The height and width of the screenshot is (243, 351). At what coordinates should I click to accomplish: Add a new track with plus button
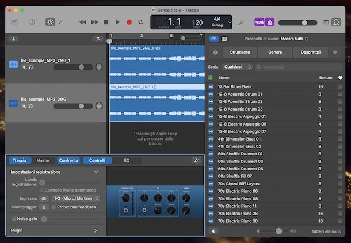[x=13, y=39]
